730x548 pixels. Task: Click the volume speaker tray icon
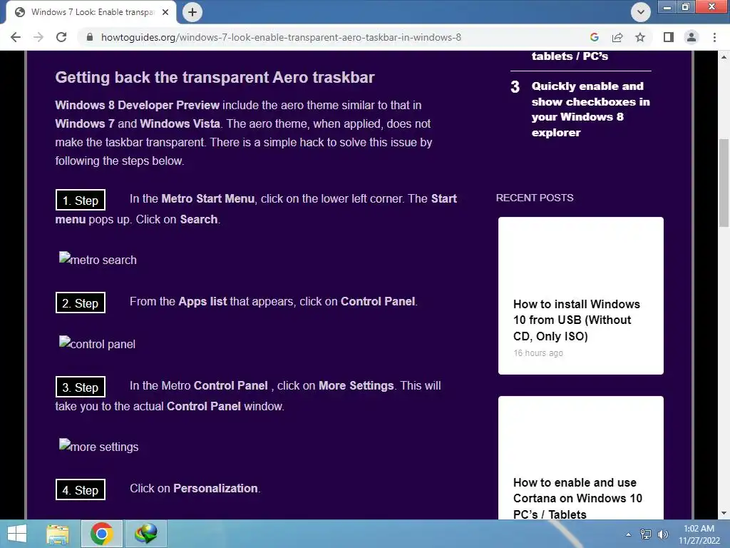(x=662, y=534)
